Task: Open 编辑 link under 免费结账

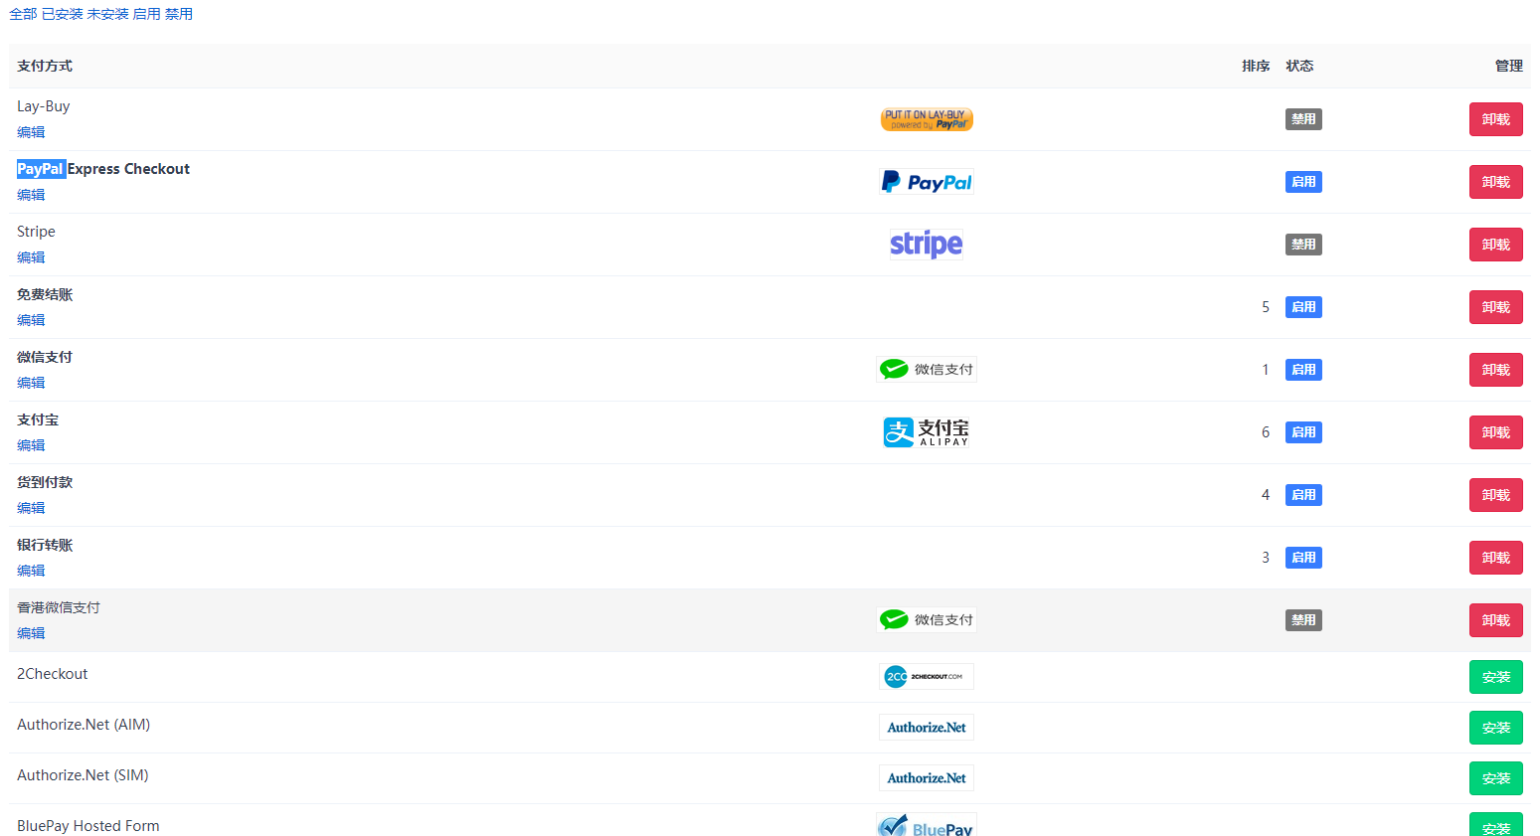Action: click(31, 320)
